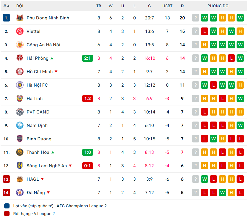Screen dimensions: 247x218
Task: Click the Hải Phòng team logo
Action: (20, 58)
